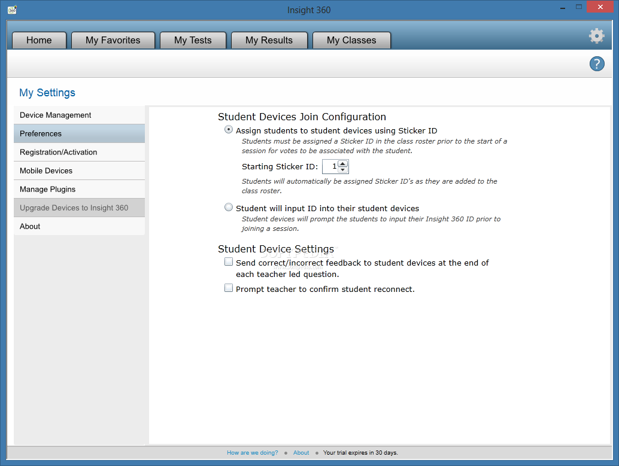Click the How are we doing? link

coord(252,453)
